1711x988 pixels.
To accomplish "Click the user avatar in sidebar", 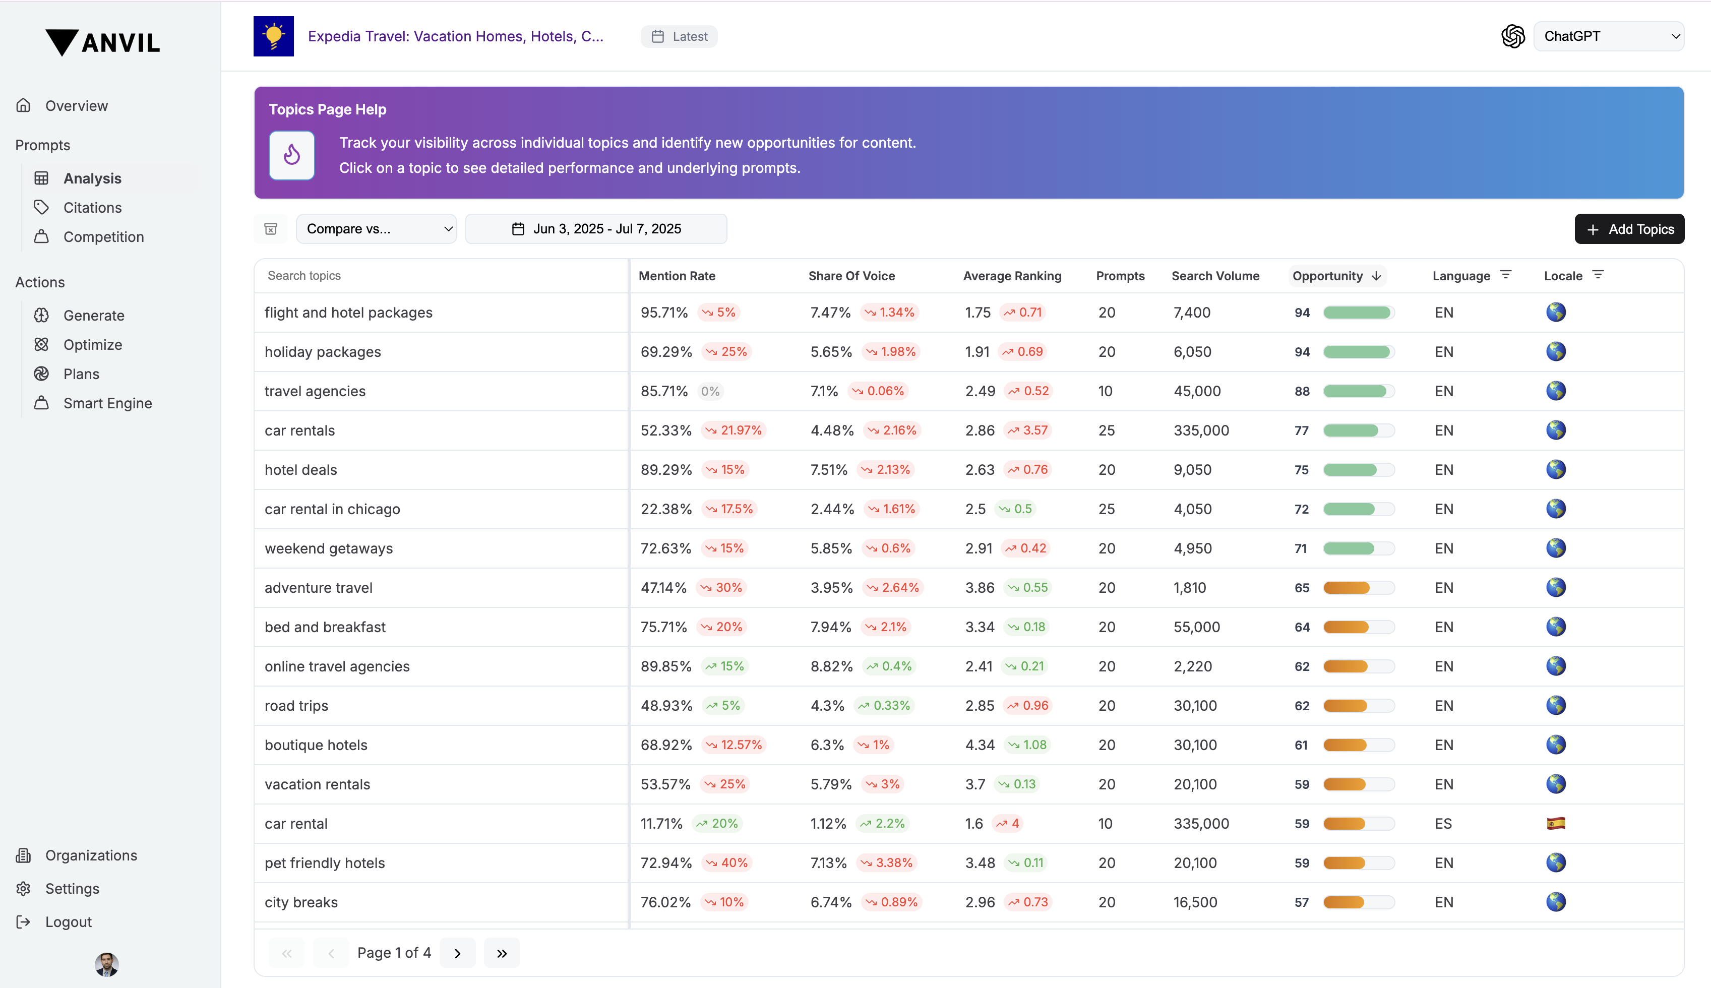I will pyautogui.click(x=106, y=964).
